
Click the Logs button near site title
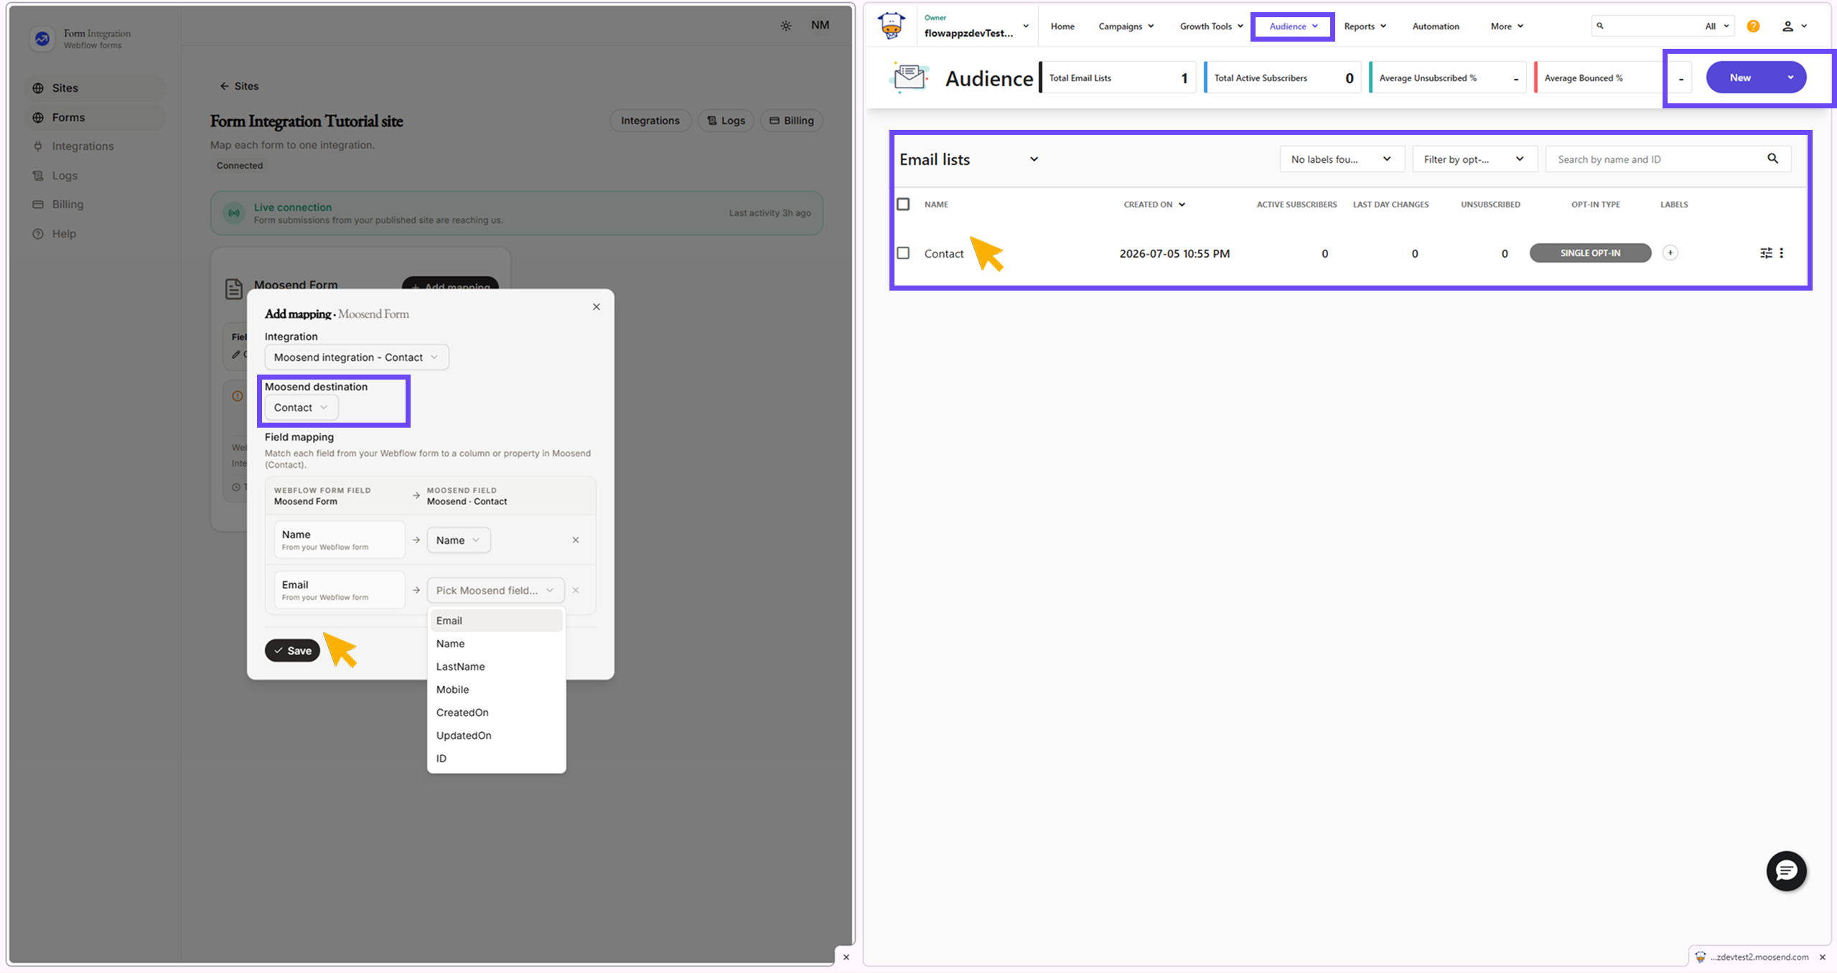(726, 121)
